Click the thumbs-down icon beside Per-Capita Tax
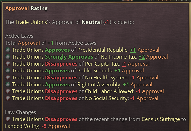This screenshot has height=131, width=191. click(8, 64)
